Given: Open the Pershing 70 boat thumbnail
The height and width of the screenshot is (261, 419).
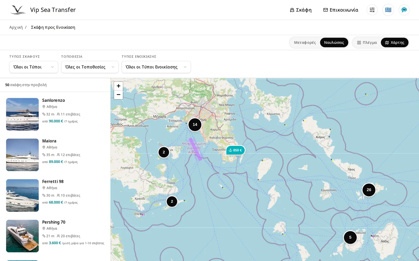Looking at the screenshot, I should (x=23, y=236).
